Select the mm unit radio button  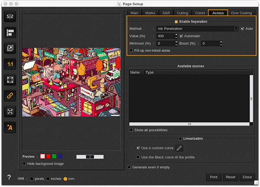pyautogui.click(x=65, y=179)
